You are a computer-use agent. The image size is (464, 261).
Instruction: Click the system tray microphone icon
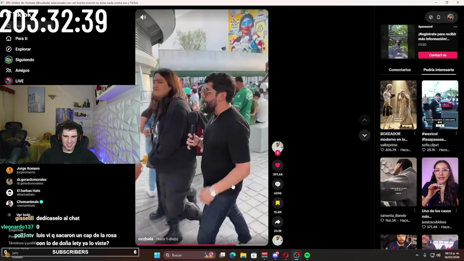point(424,255)
